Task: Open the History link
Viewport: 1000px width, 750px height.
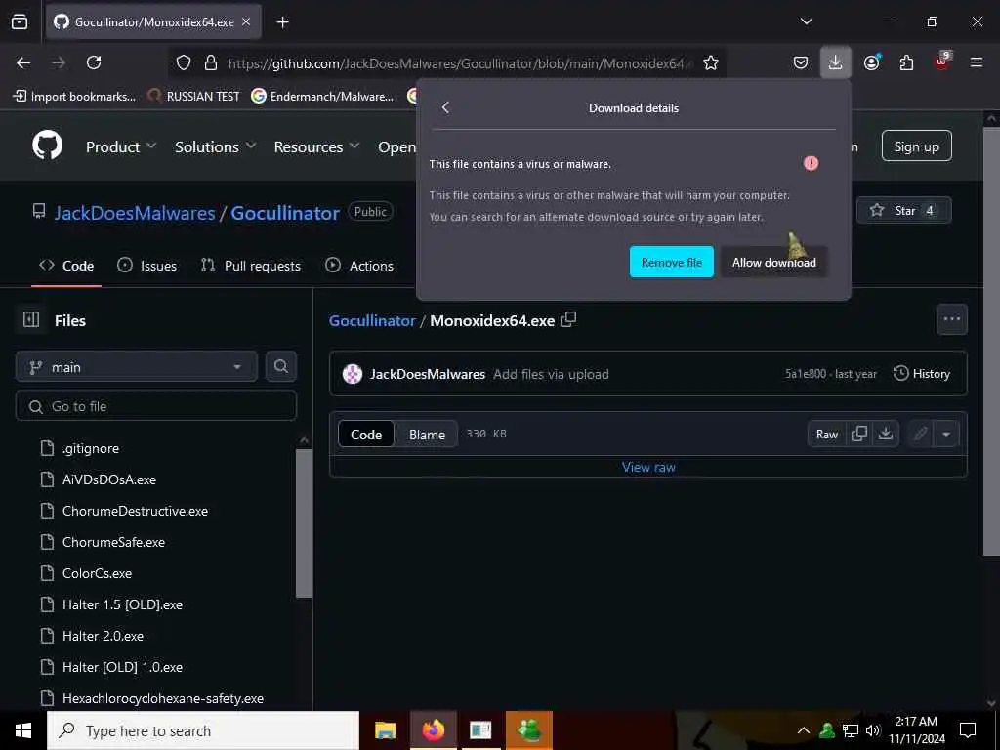Action: point(922,374)
